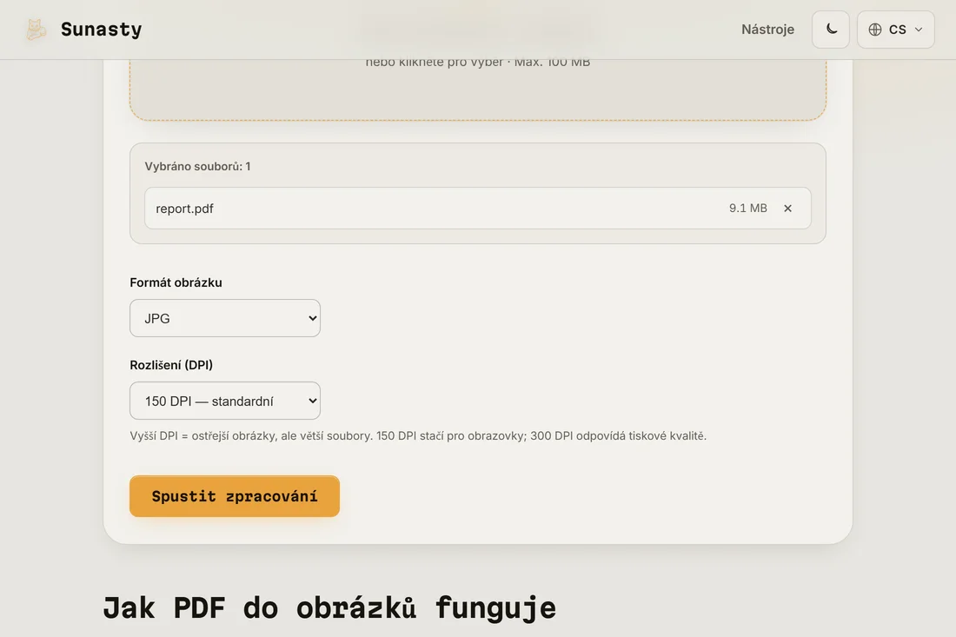
Task: Start processing with Spustit zpracování button
Action: coord(235,496)
